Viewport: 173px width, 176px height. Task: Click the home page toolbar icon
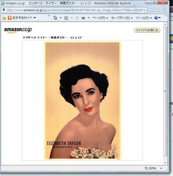tap(55, 18)
